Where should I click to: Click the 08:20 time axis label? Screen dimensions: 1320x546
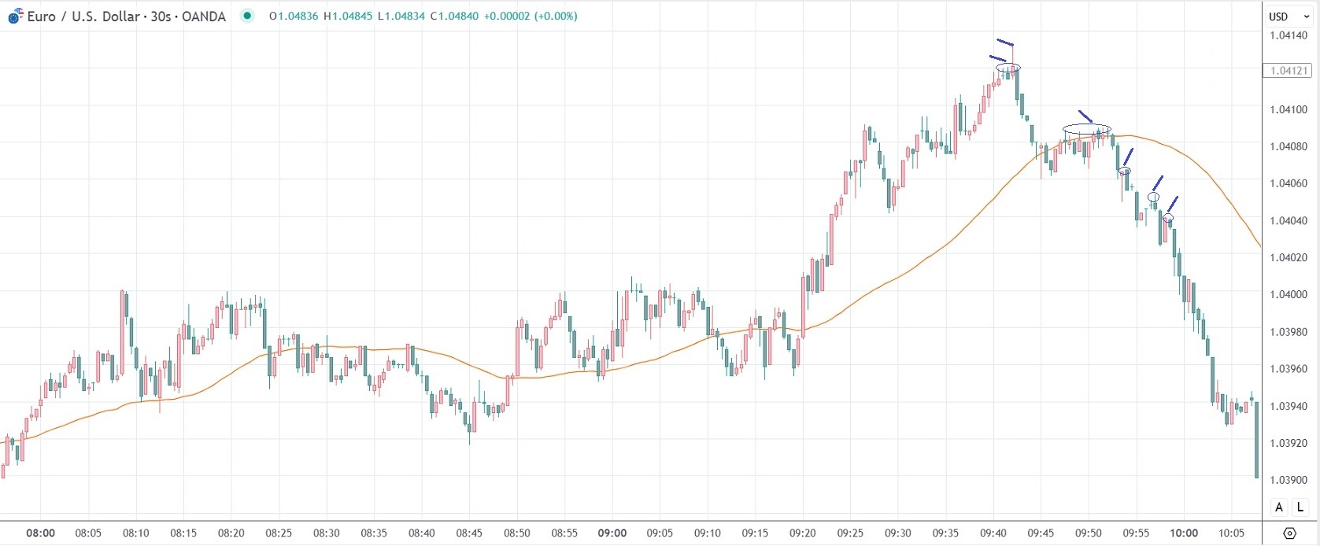pyautogui.click(x=231, y=533)
